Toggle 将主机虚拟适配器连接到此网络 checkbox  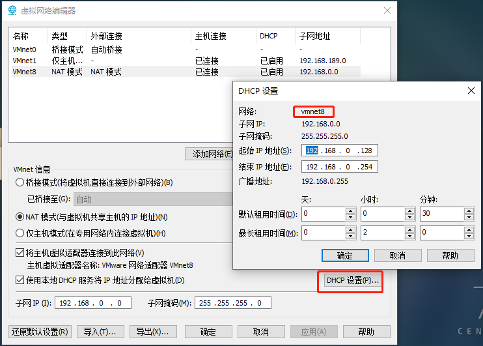[20, 253]
